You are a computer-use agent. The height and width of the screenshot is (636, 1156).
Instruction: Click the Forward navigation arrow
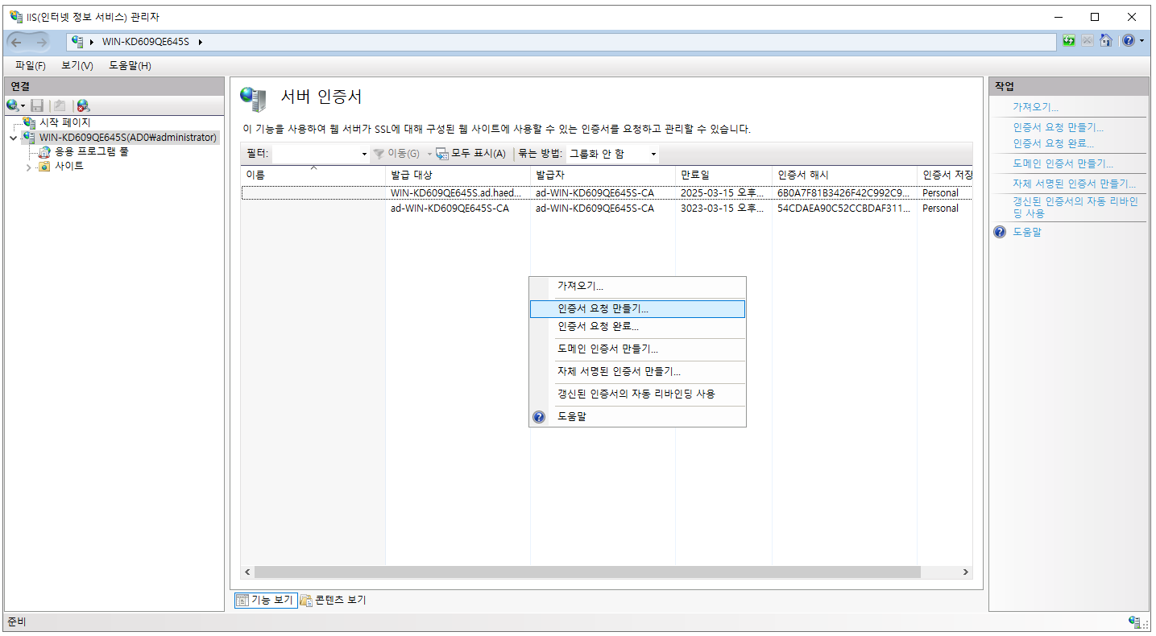41,42
